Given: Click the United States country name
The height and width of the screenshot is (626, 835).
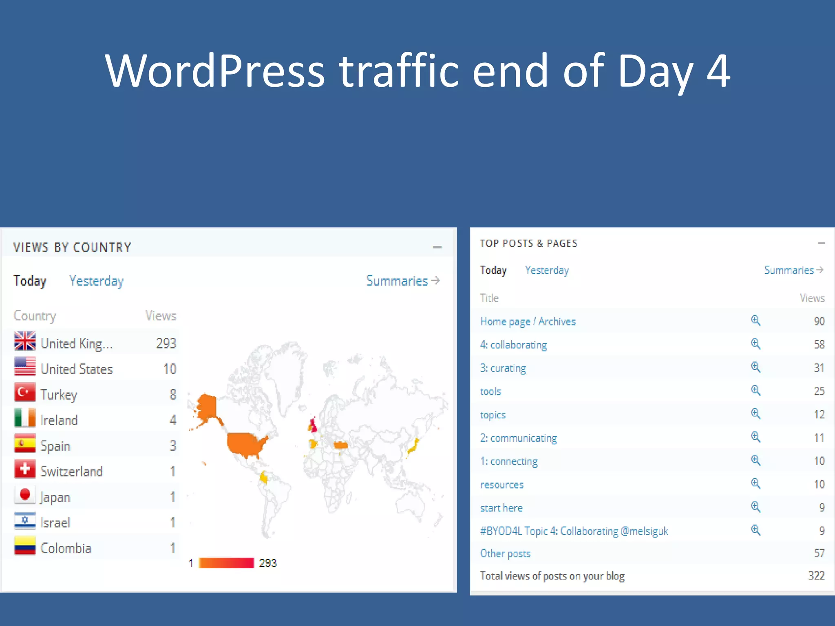Looking at the screenshot, I should coord(77,369).
